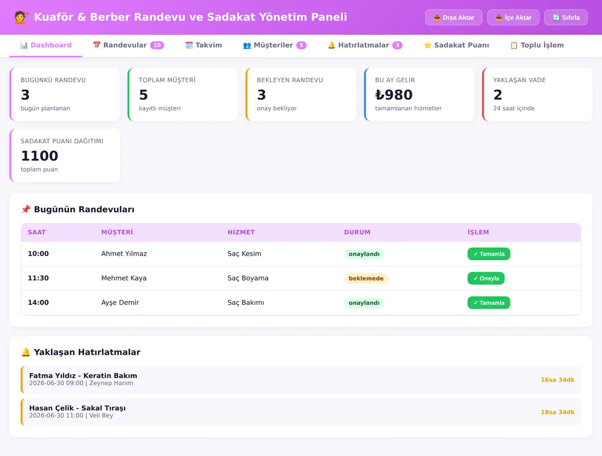Click the Fatma Yıldız - Keratin Bakım reminder title
This screenshot has height=456, width=602.
tap(83, 376)
